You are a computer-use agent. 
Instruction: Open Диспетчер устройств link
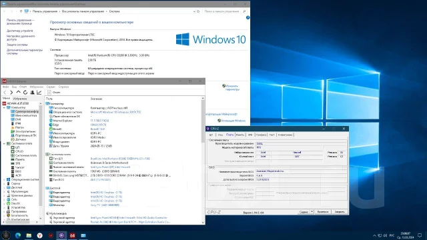point(20,31)
